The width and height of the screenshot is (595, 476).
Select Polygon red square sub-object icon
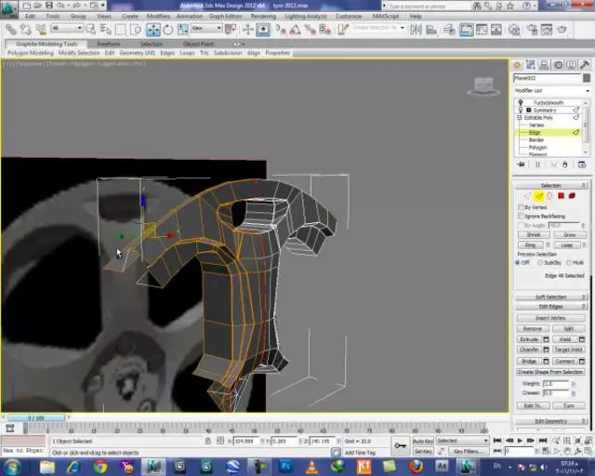(561, 196)
